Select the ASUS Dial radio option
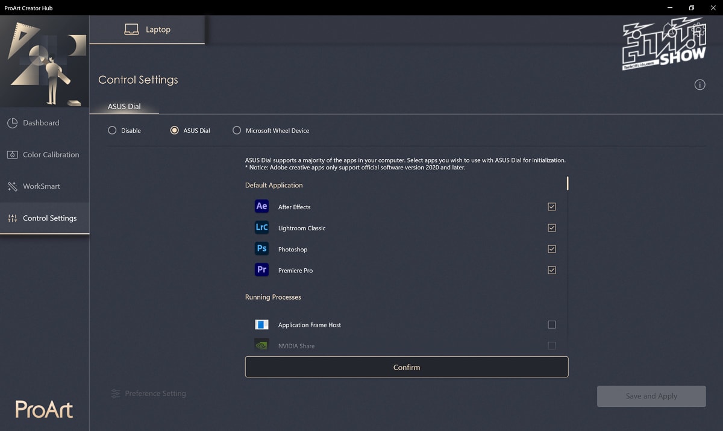Screen dimensions: 723x431 click(x=175, y=130)
